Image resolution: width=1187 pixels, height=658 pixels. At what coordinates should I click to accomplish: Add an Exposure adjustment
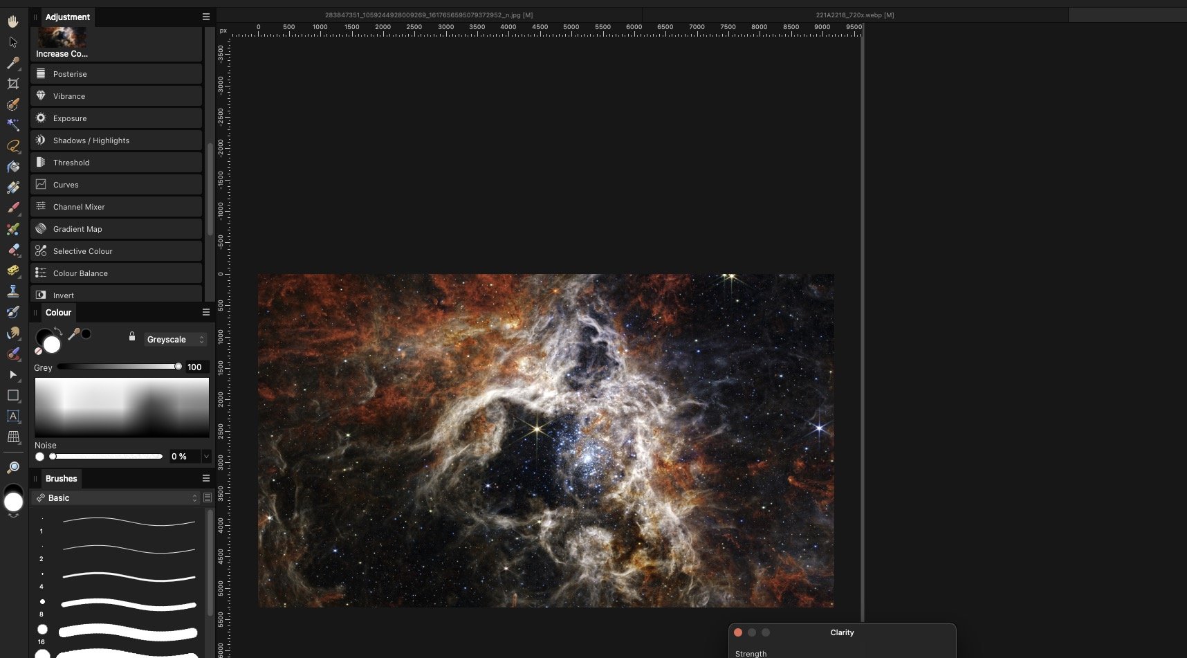(116, 118)
